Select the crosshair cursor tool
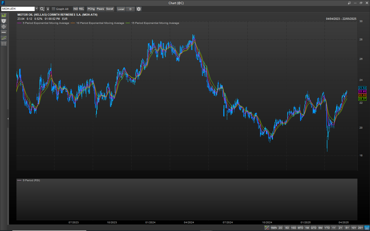The height and width of the screenshot is (231, 370). point(4,27)
